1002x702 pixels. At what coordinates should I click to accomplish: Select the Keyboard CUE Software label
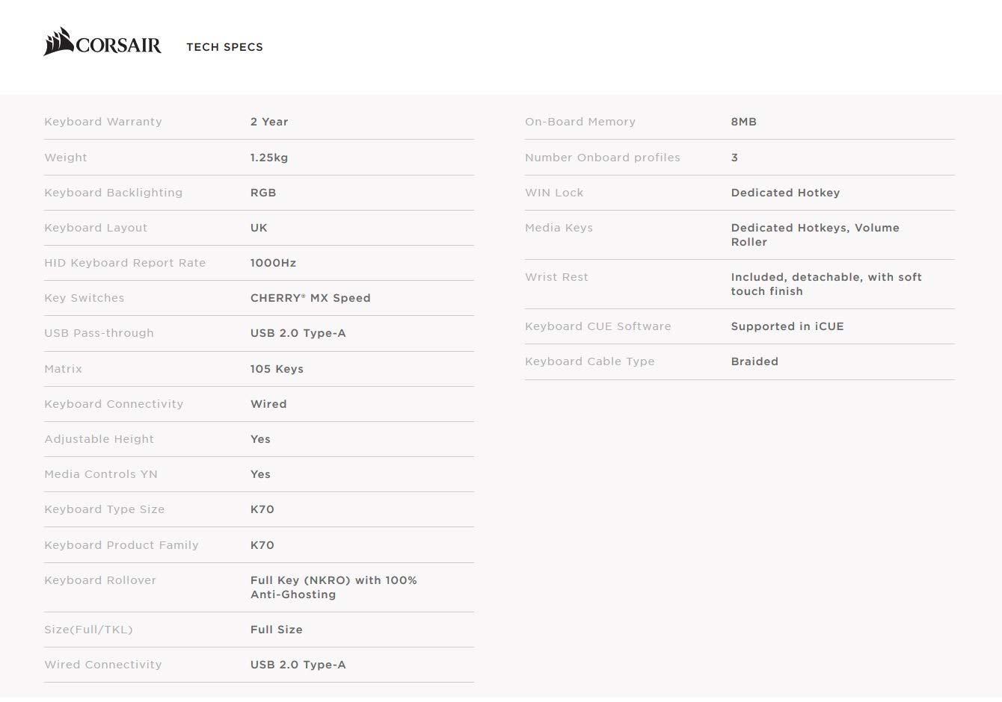598,326
